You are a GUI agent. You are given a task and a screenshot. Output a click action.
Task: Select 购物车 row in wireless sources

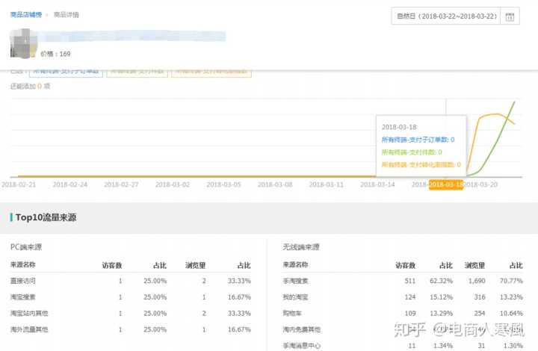click(292, 313)
